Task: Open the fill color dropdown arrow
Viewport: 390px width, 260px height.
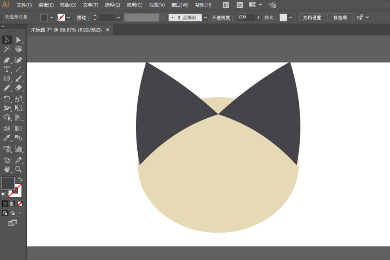Action: (51, 18)
